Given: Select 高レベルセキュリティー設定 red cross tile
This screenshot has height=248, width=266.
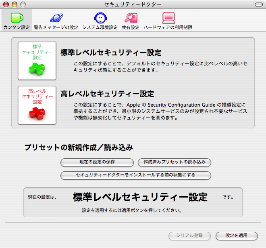Looking at the screenshot, I should coord(37,105).
